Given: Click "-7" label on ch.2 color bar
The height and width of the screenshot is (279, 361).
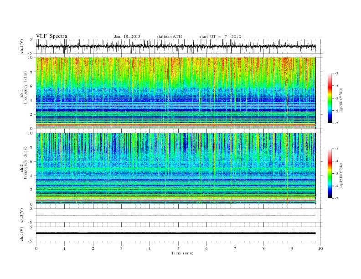Looking at the screenshot, I should [336, 198].
